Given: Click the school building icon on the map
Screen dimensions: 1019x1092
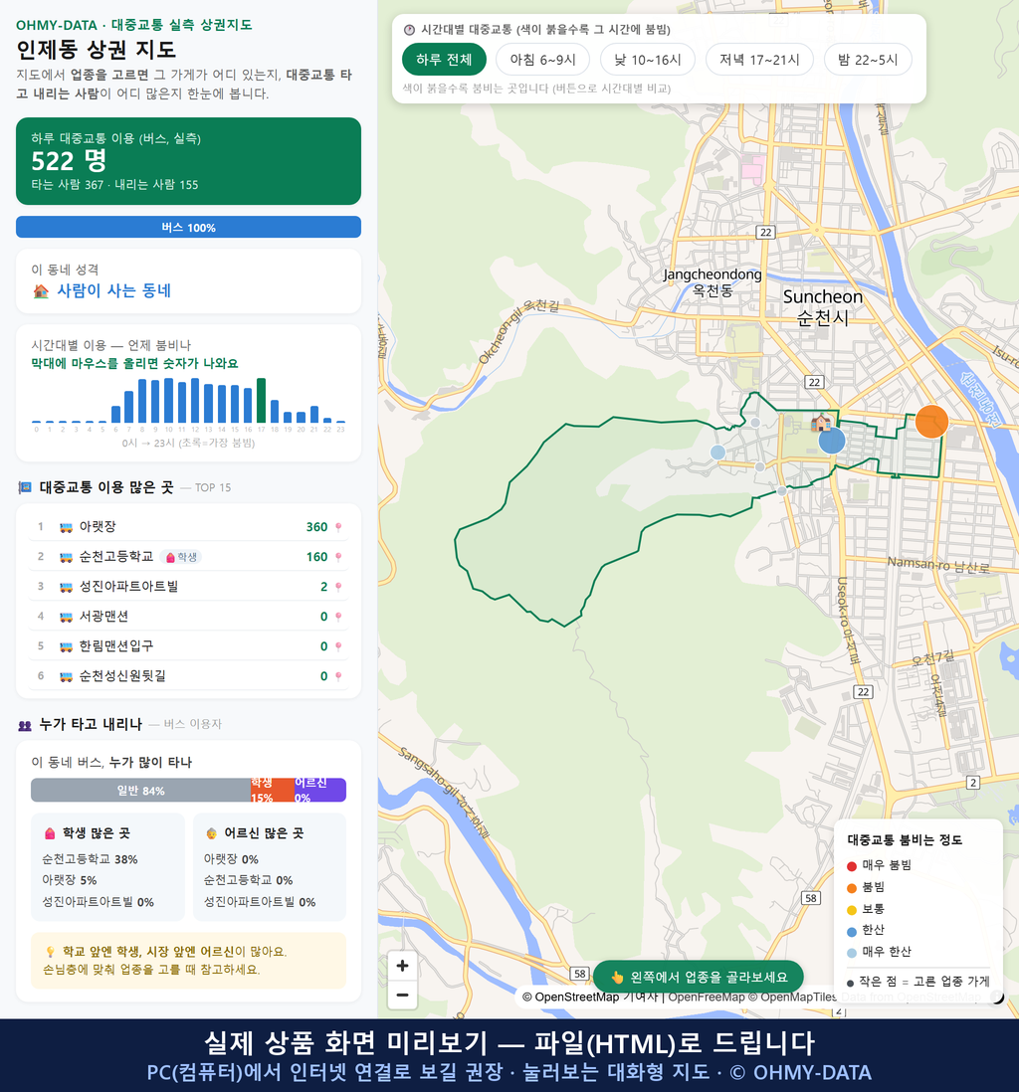Looking at the screenshot, I should 820,422.
